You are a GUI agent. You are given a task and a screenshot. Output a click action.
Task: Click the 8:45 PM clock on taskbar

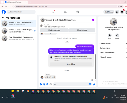(x=123, y=95)
